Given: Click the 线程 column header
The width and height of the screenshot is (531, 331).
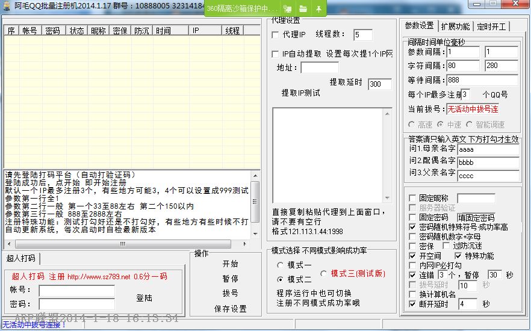Looking at the screenshot, I should [232, 31].
